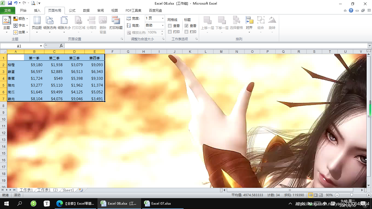Click the insert new worksheet icon
Viewport: 372px width, 209px height.
[x=81, y=190]
